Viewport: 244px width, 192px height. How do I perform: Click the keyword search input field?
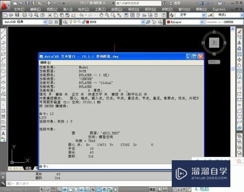138,3
